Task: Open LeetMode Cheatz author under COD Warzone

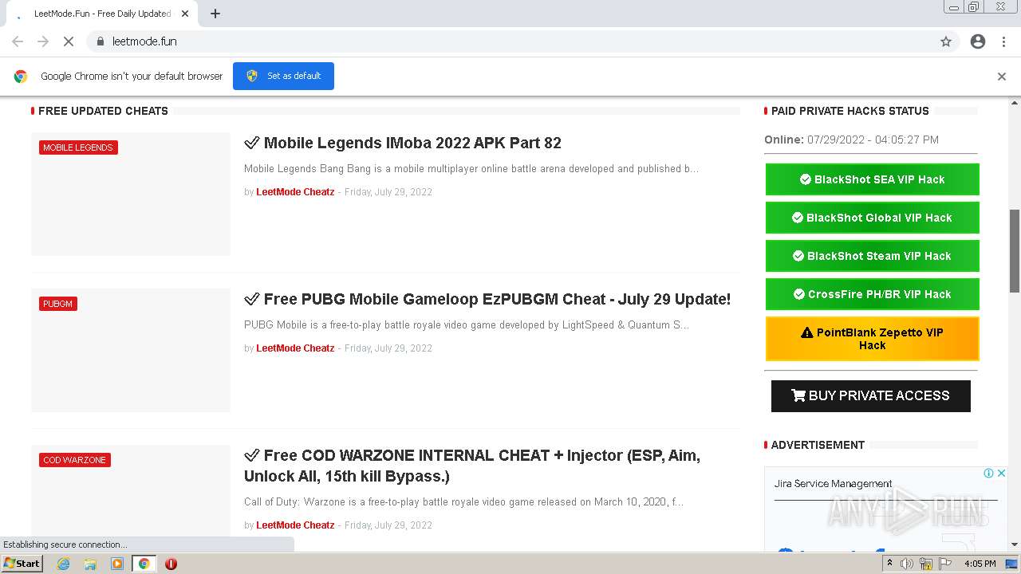Action: point(295,525)
